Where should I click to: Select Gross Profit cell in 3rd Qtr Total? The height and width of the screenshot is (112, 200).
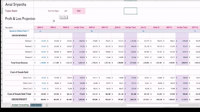pos(182,99)
